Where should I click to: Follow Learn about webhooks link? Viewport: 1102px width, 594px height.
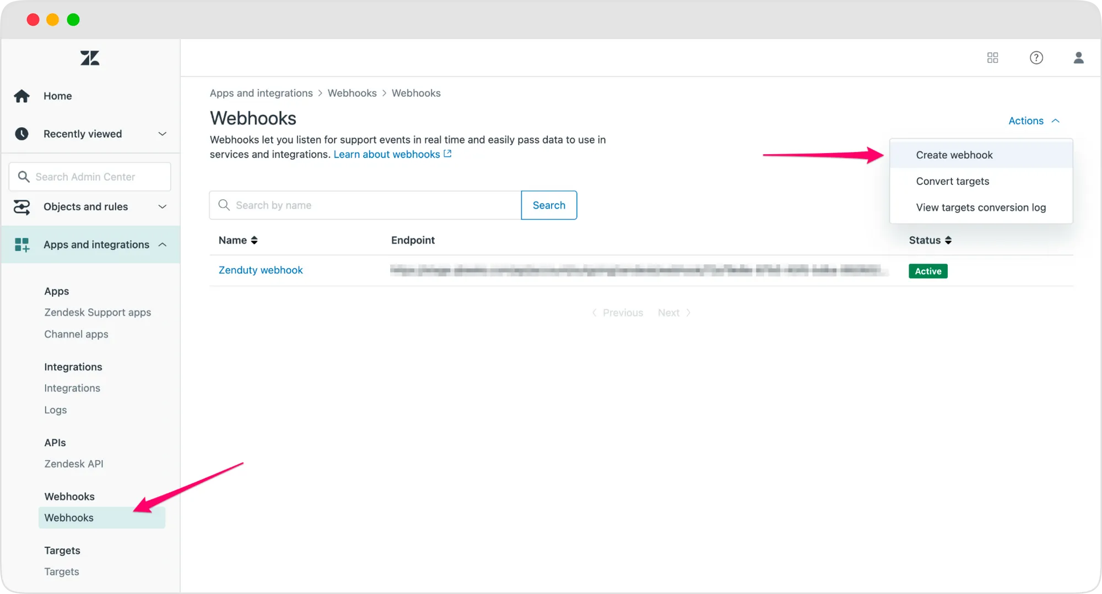click(387, 154)
